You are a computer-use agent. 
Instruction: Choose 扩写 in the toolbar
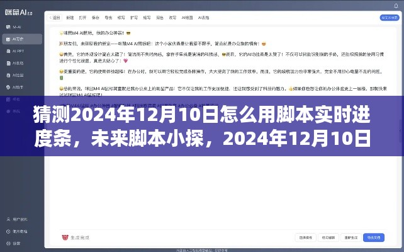pyautogui.click(x=134, y=18)
